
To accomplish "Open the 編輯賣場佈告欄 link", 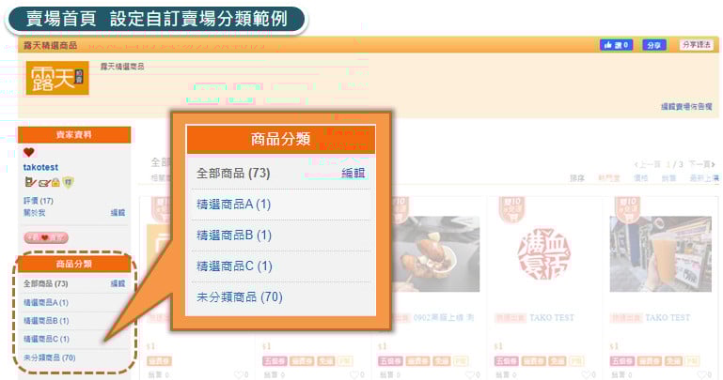I will point(686,106).
